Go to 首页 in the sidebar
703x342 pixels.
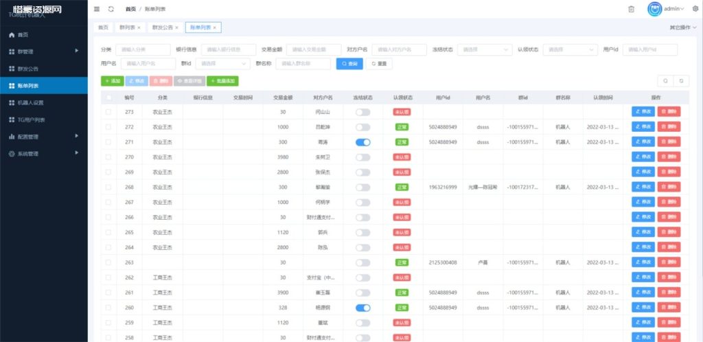coord(44,35)
